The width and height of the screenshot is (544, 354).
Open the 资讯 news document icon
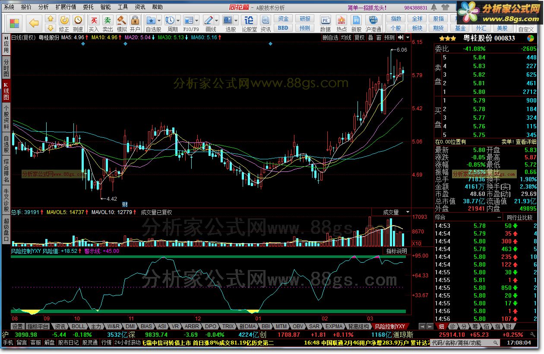(x=266, y=20)
